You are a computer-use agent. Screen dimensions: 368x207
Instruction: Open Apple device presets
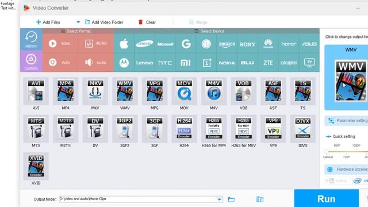(x=124, y=44)
